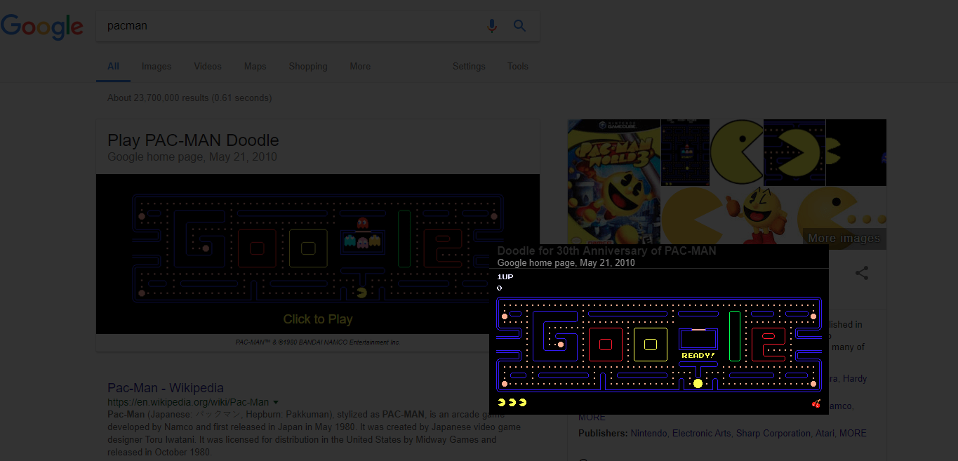This screenshot has height=461, width=958.
Task: Open the yellow Pac-Man image next to maze thumbnail
Action: point(736,152)
